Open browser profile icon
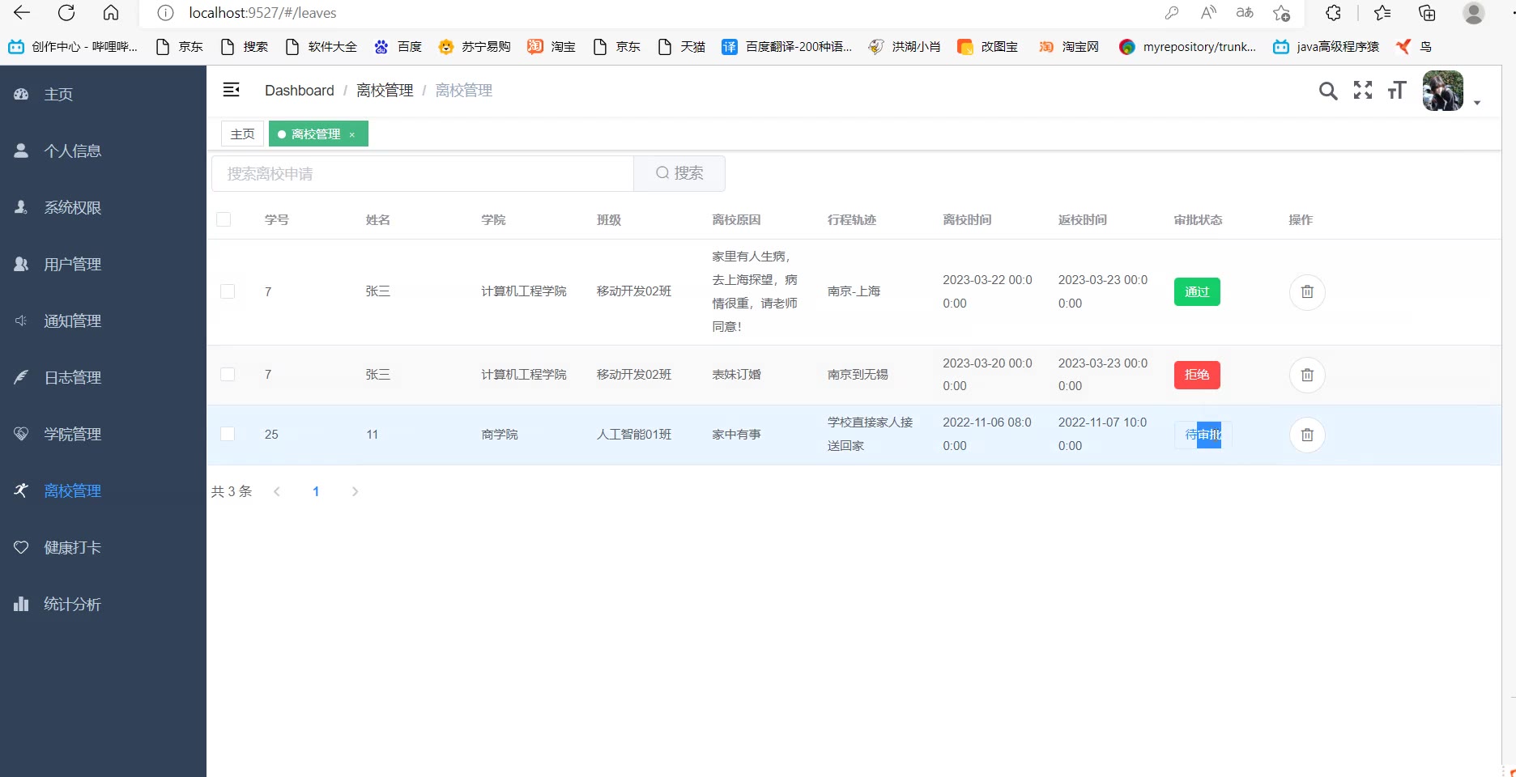This screenshot has width=1516, height=777. [1473, 13]
